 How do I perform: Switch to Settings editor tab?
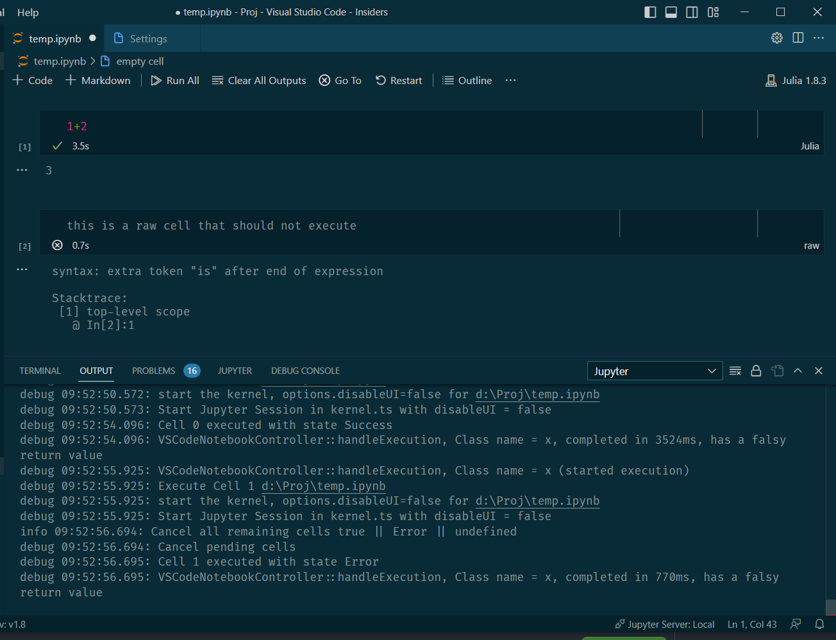148,38
